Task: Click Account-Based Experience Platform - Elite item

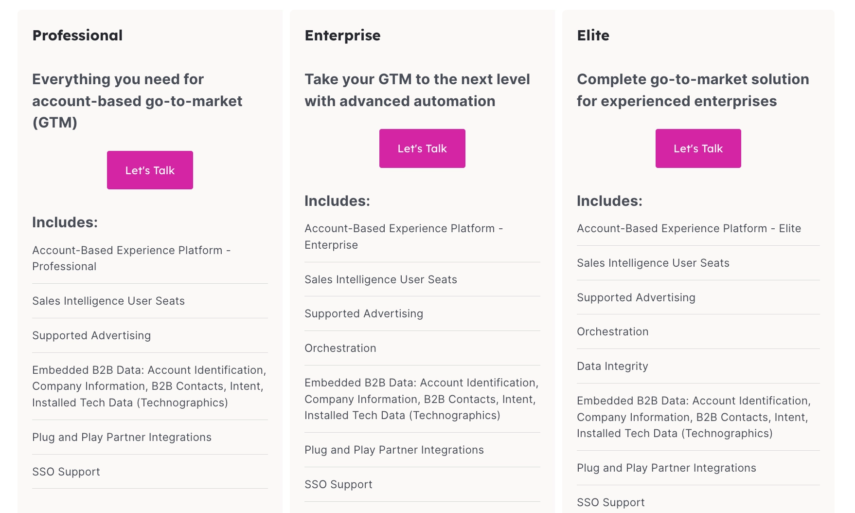Action: tap(689, 228)
